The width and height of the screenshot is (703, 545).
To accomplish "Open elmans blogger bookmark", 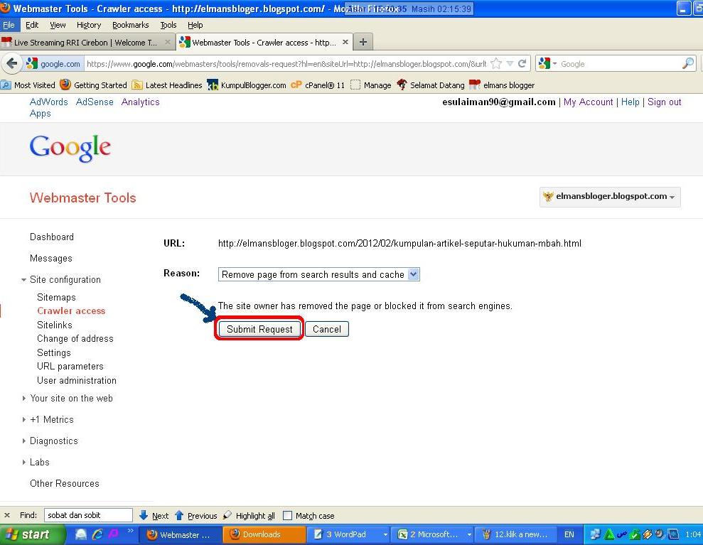I will coord(502,85).
